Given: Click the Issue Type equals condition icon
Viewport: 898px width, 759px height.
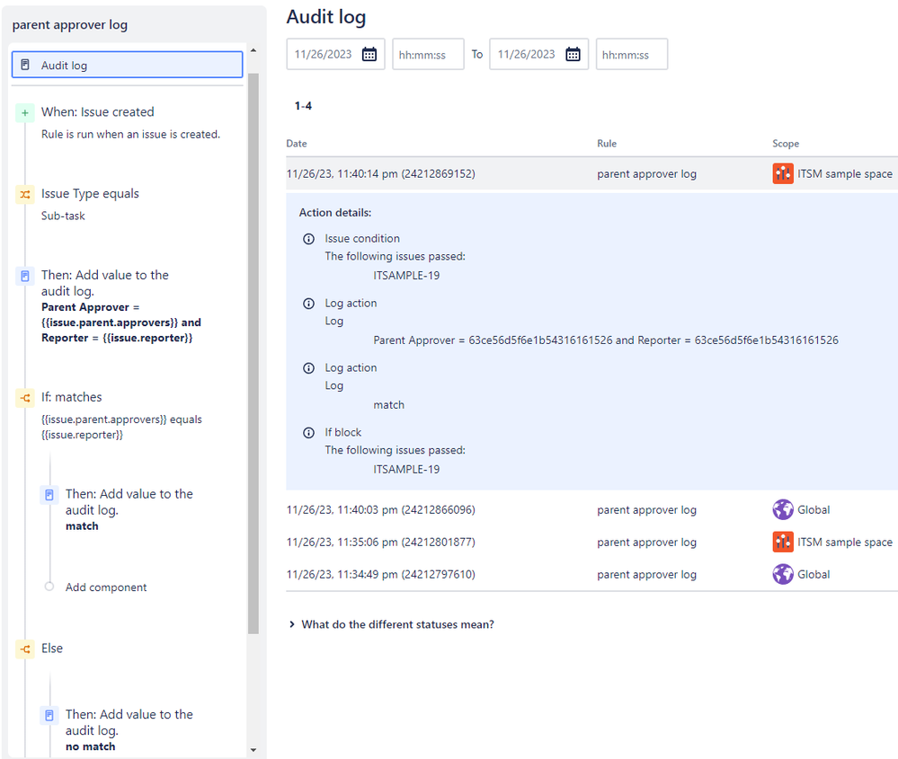Looking at the screenshot, I should point(24,195).
